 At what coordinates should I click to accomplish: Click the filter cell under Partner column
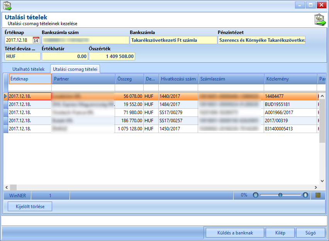point(83,87)
